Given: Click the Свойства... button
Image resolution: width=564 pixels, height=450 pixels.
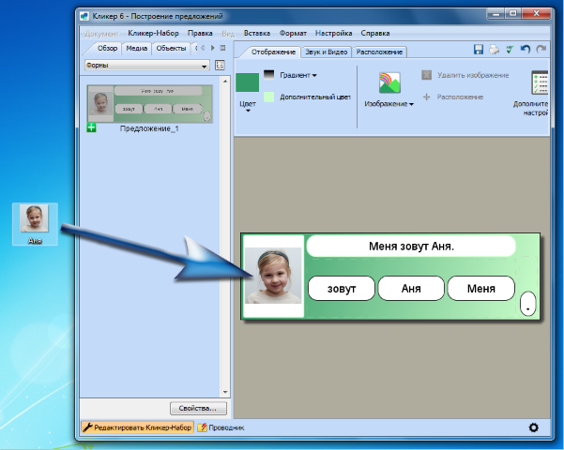Looking at the screenshot, I should (198, 408).
